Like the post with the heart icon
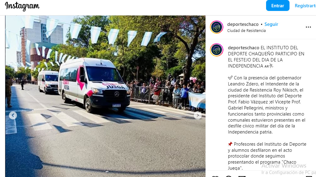The image size is (316, 177). [x=215, y=176]
